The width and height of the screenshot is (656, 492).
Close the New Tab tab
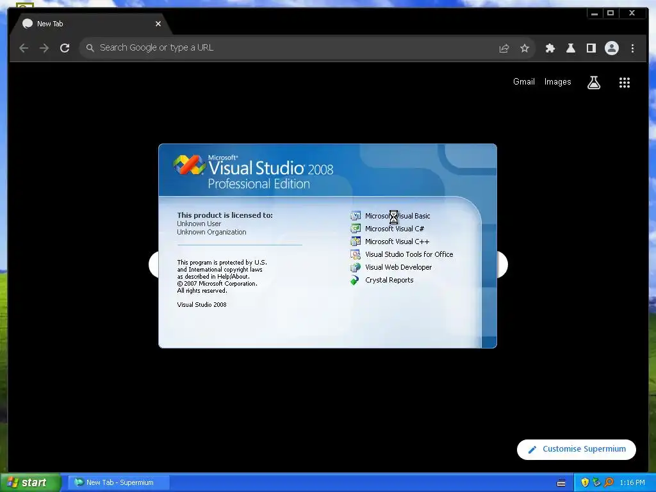(x=158, y=24)
